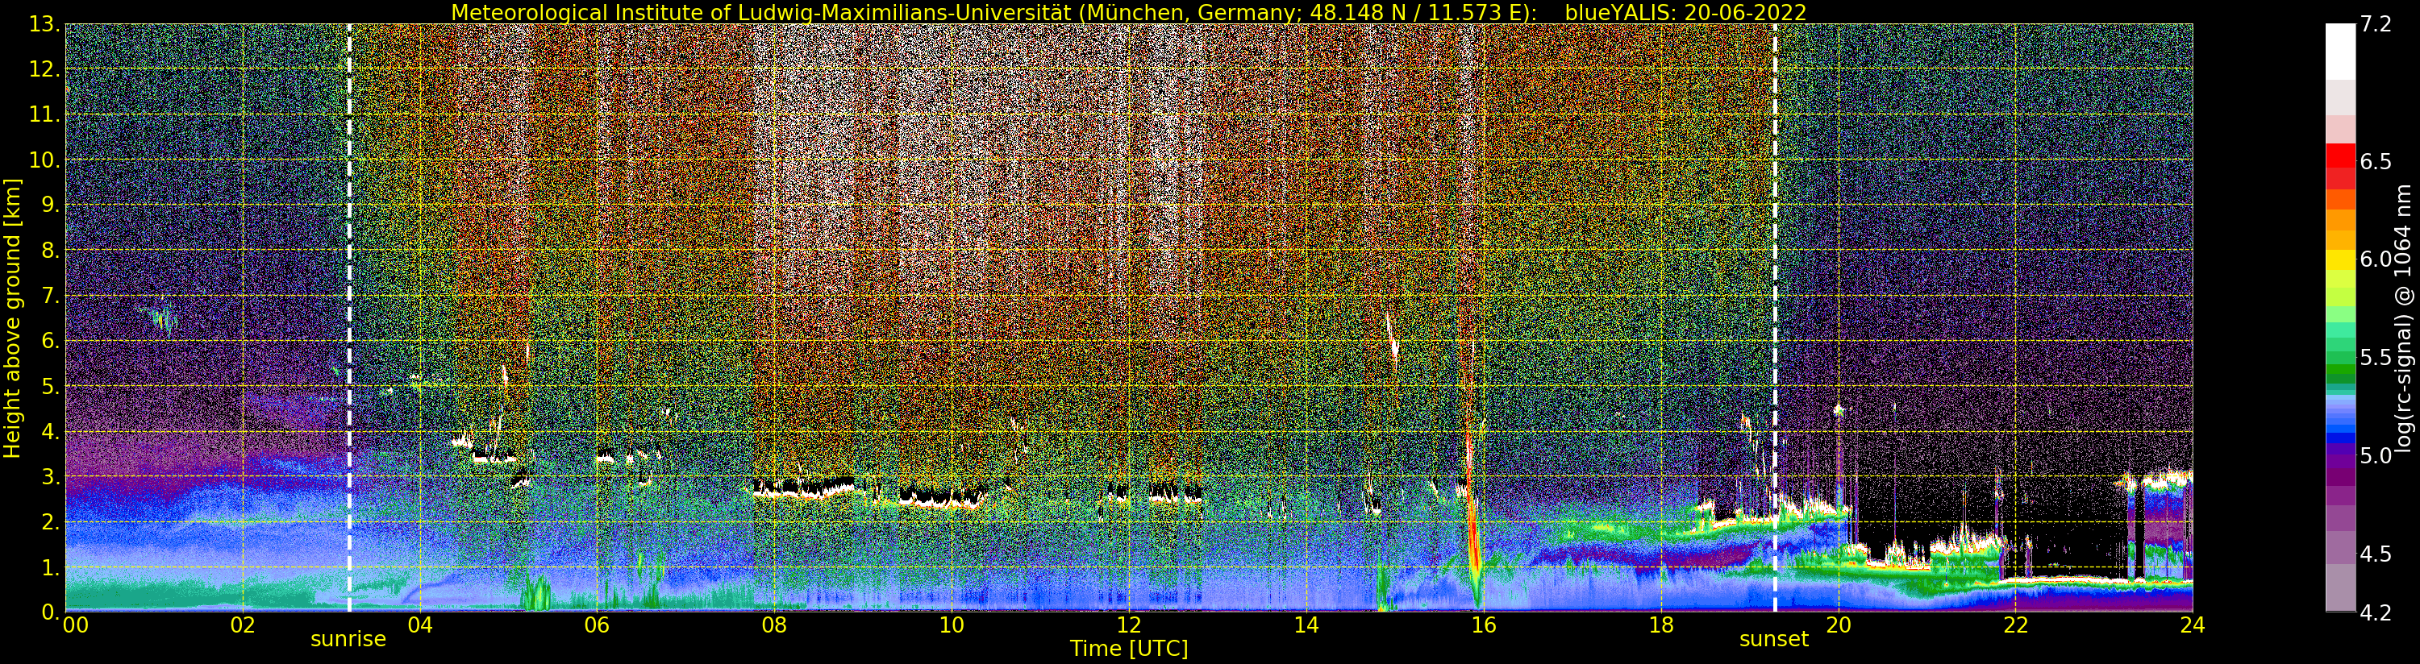
Task: Click the 'sunset' label below the plot
Action: 1773,639
